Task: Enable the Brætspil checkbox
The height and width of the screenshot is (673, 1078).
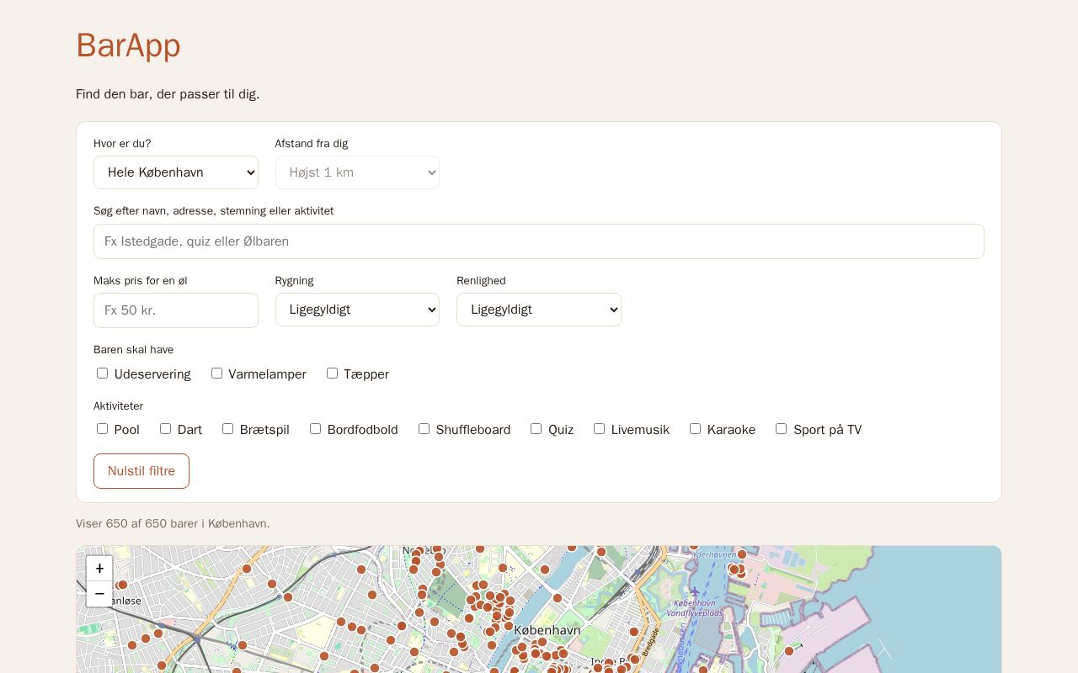Action: pos(228,429)
